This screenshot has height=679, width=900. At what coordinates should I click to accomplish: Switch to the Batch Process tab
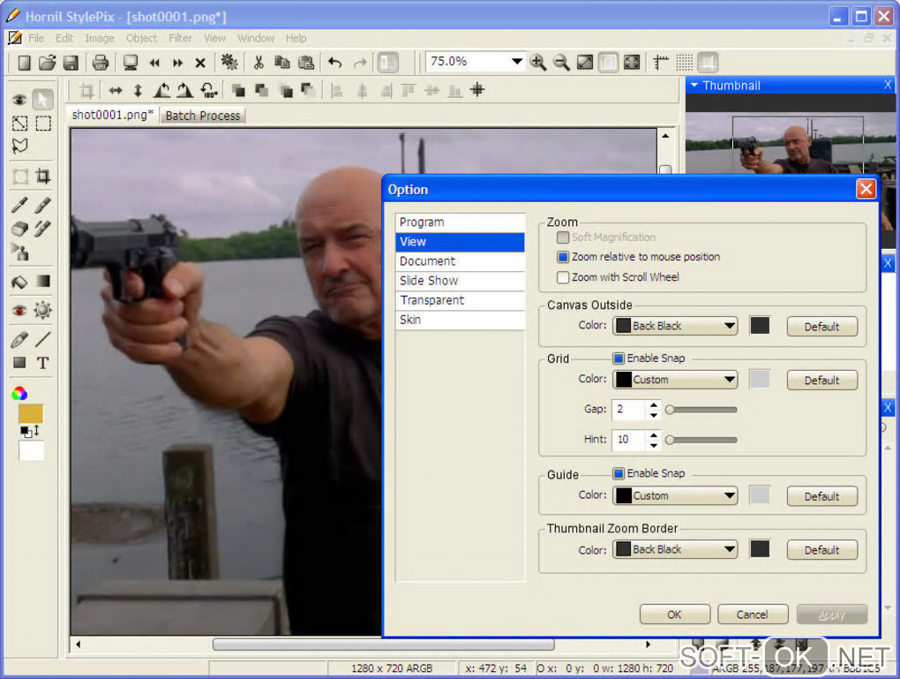coord(203,116)
